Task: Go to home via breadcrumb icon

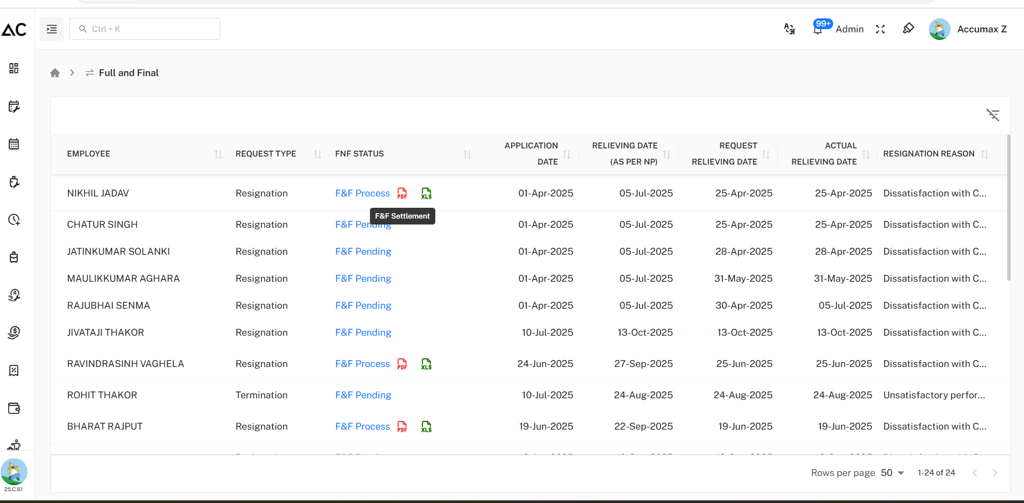Action: (x=55, y=73)
